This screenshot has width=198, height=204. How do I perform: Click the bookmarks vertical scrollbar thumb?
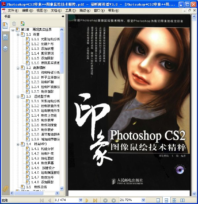[62, 52]
